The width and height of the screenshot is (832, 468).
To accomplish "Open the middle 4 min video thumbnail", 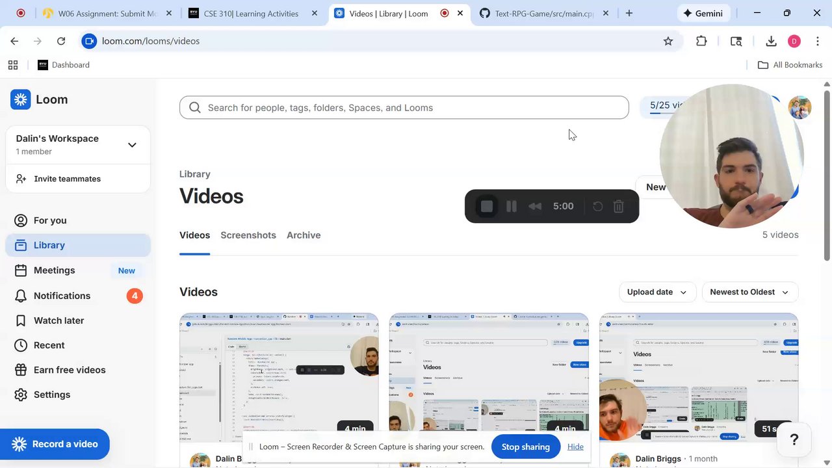I will pos(489,378).
